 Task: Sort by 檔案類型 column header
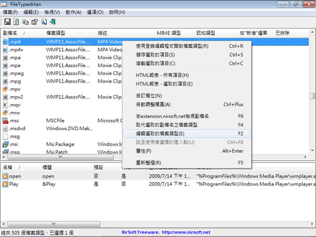(x=70, y=33)
